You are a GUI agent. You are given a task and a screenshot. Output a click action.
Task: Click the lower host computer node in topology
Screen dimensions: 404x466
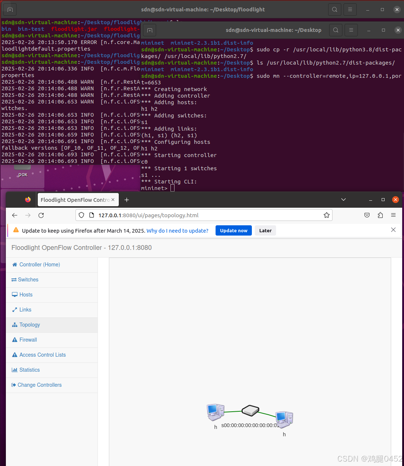pos(284,420)
